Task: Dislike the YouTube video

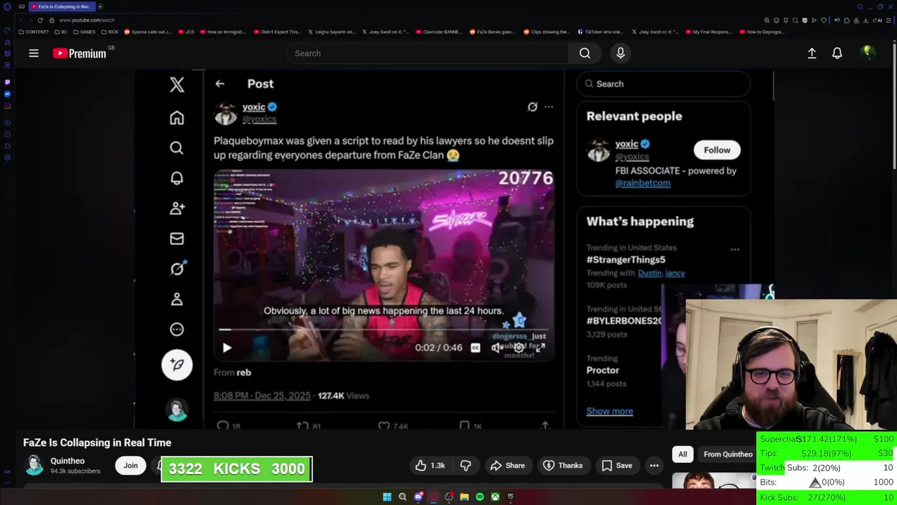Action: 465,466
